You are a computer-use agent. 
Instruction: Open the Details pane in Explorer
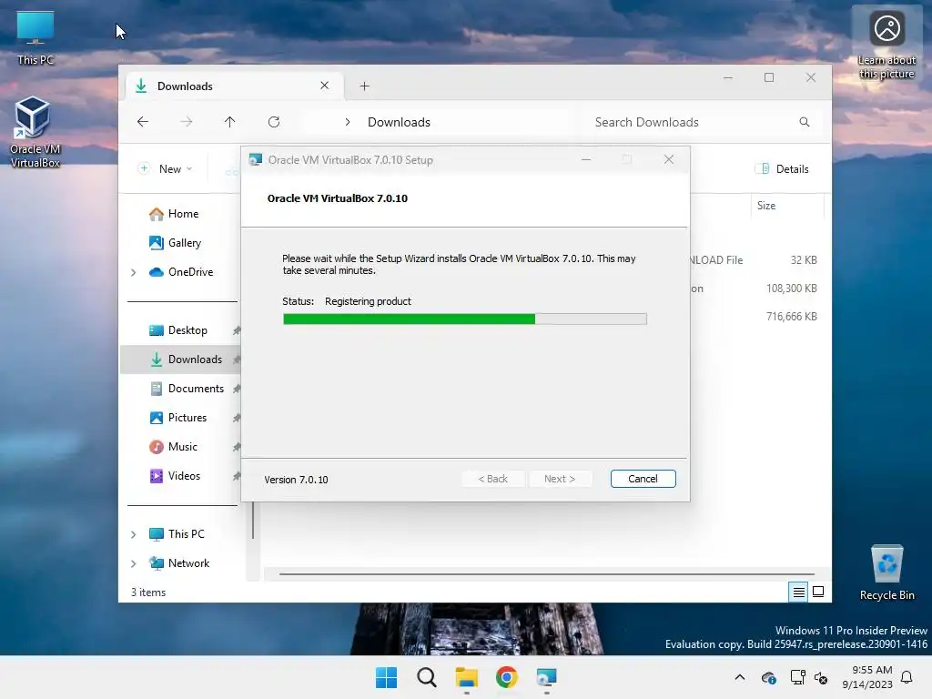coord(782,168)
